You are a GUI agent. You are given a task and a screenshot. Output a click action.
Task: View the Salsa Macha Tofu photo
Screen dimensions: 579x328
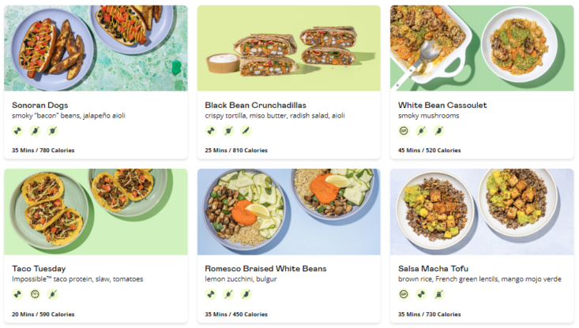(481, 211)
